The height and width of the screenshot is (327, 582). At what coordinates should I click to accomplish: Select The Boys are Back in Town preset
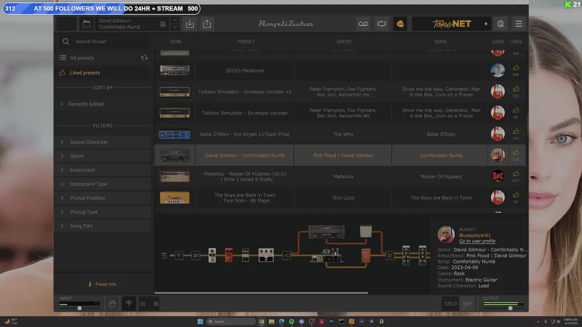pos(245,198)
